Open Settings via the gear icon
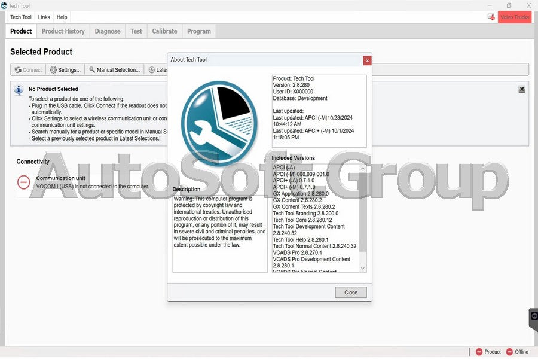The height and width of the screenshot is (359, 538). pyautogui.click(x=53, y=69)
